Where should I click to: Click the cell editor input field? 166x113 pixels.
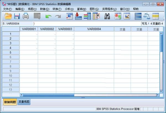pos(87,24)
